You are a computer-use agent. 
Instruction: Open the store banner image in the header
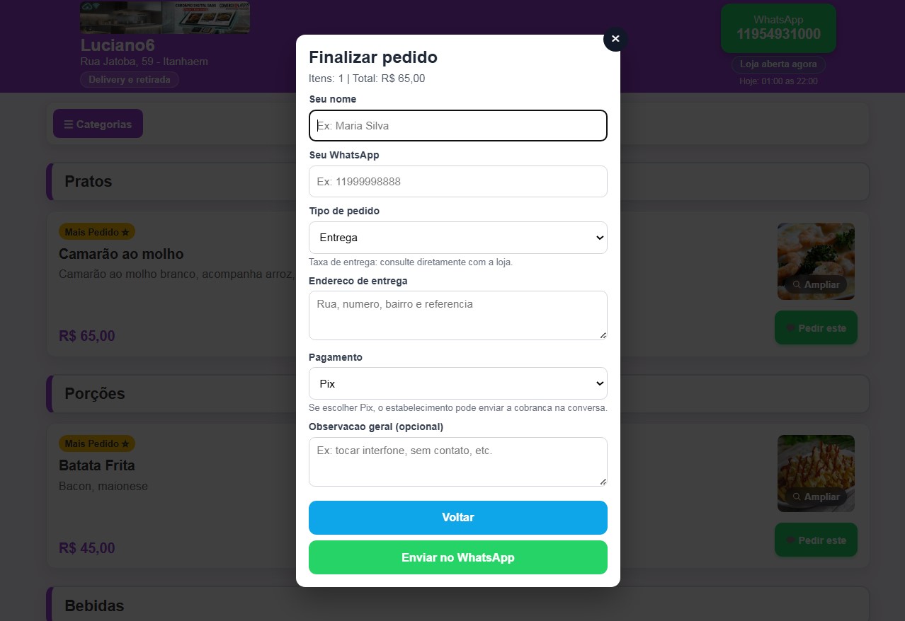(164, 18)
